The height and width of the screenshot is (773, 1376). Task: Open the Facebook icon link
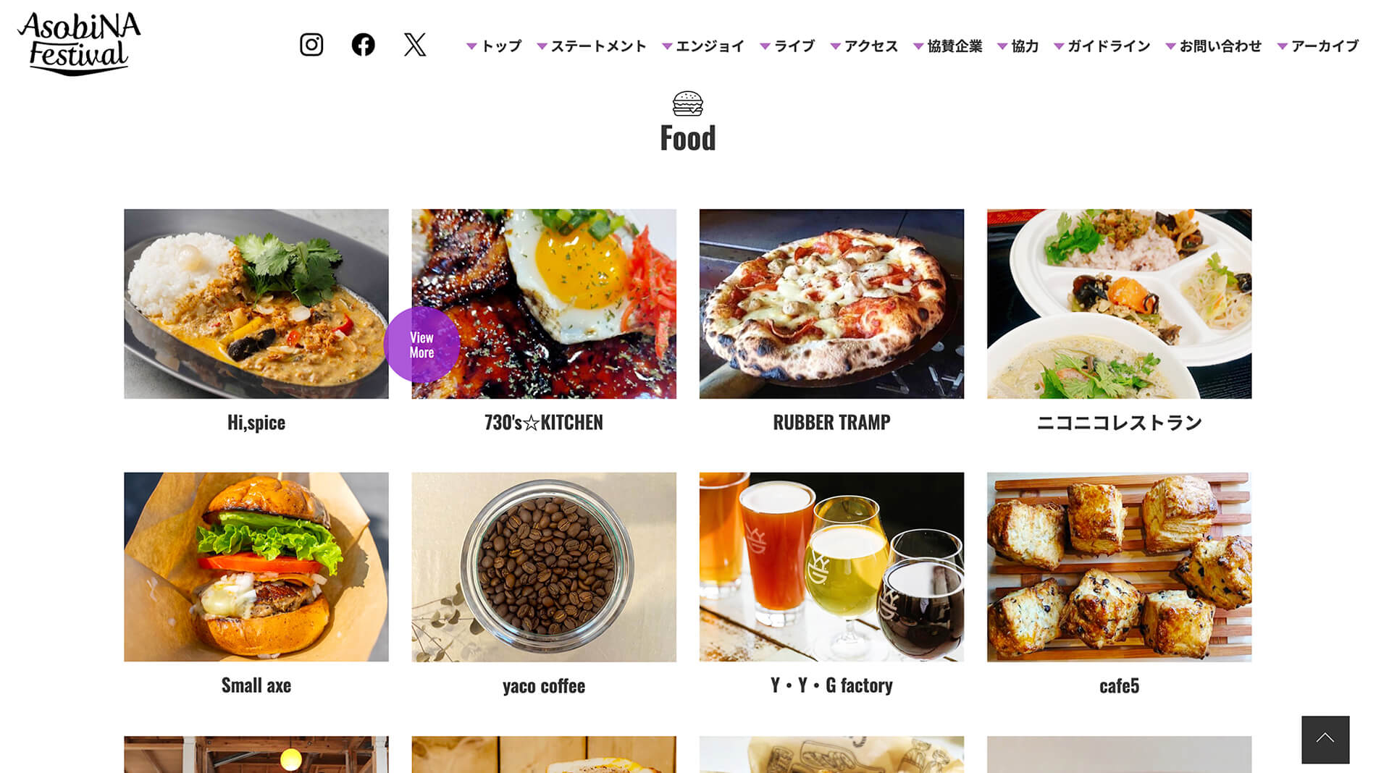[363, 45]
